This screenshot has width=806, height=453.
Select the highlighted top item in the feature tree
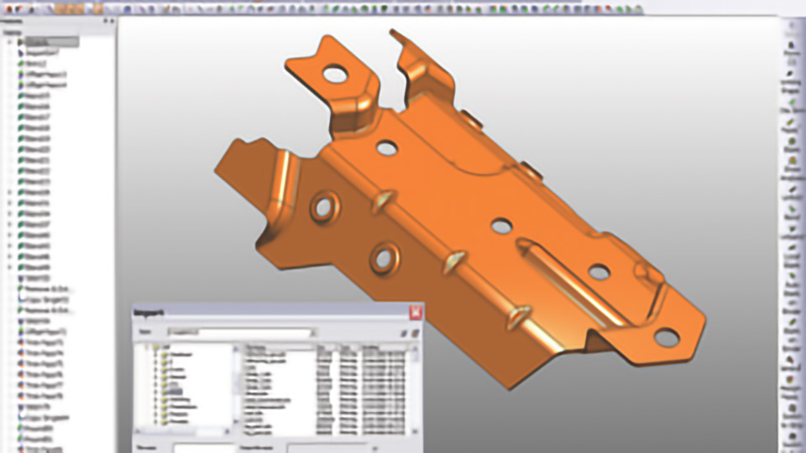pyautogui.click(x=50, y=41)
